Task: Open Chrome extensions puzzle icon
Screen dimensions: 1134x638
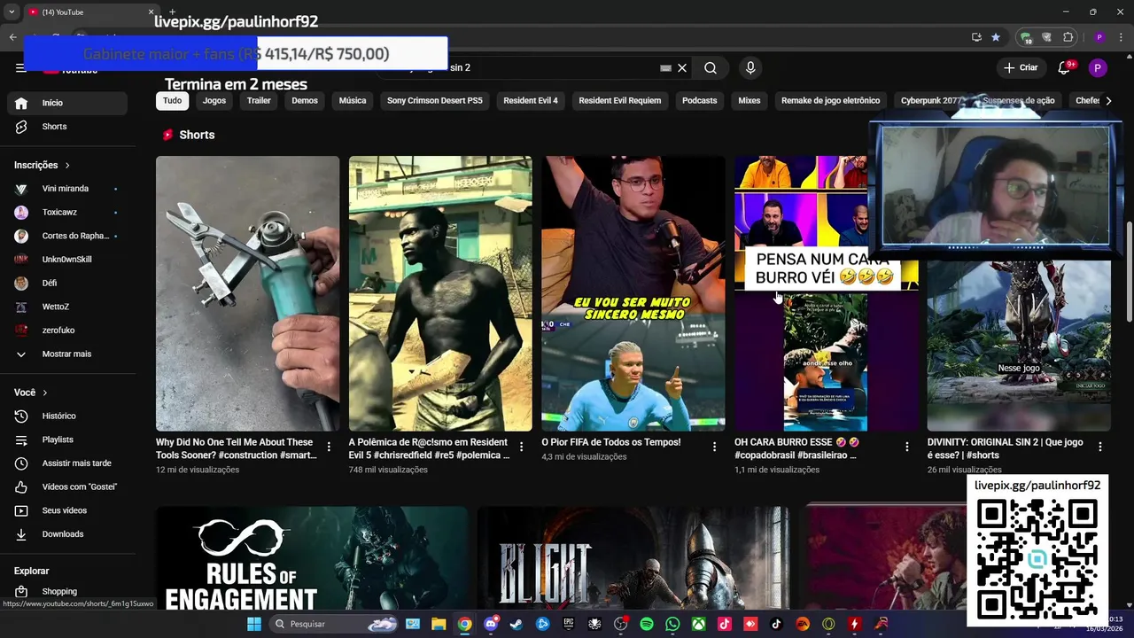Action: [1068, 37]
